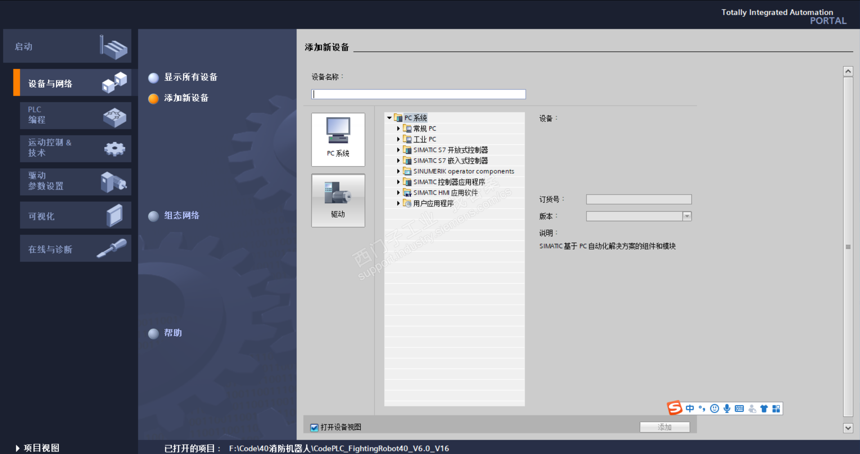Click the PC 系统 tree root label
Viewport: 860px width, 454px height.
pyautogui.click(x=416, y=118)
